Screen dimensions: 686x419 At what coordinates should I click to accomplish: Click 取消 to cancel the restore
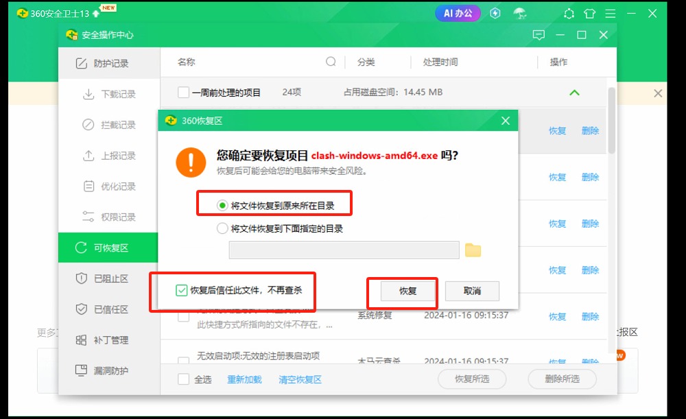472,291
